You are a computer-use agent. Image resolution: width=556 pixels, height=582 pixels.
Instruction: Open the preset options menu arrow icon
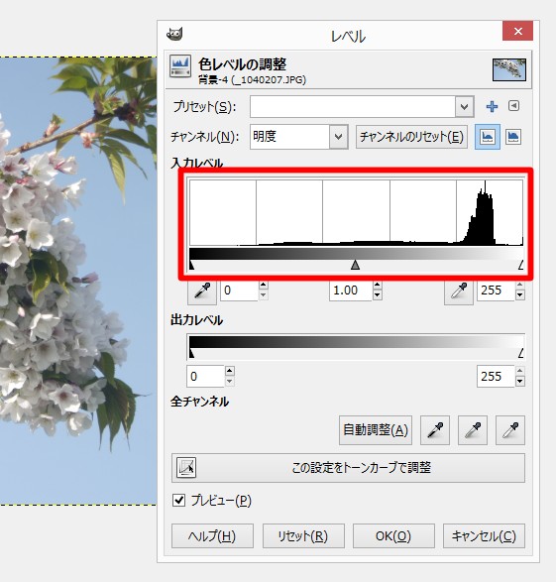coord(513,106)
